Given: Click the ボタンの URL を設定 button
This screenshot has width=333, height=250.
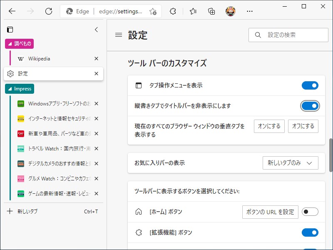Looking at the screenshot, I should pos(270,212).
